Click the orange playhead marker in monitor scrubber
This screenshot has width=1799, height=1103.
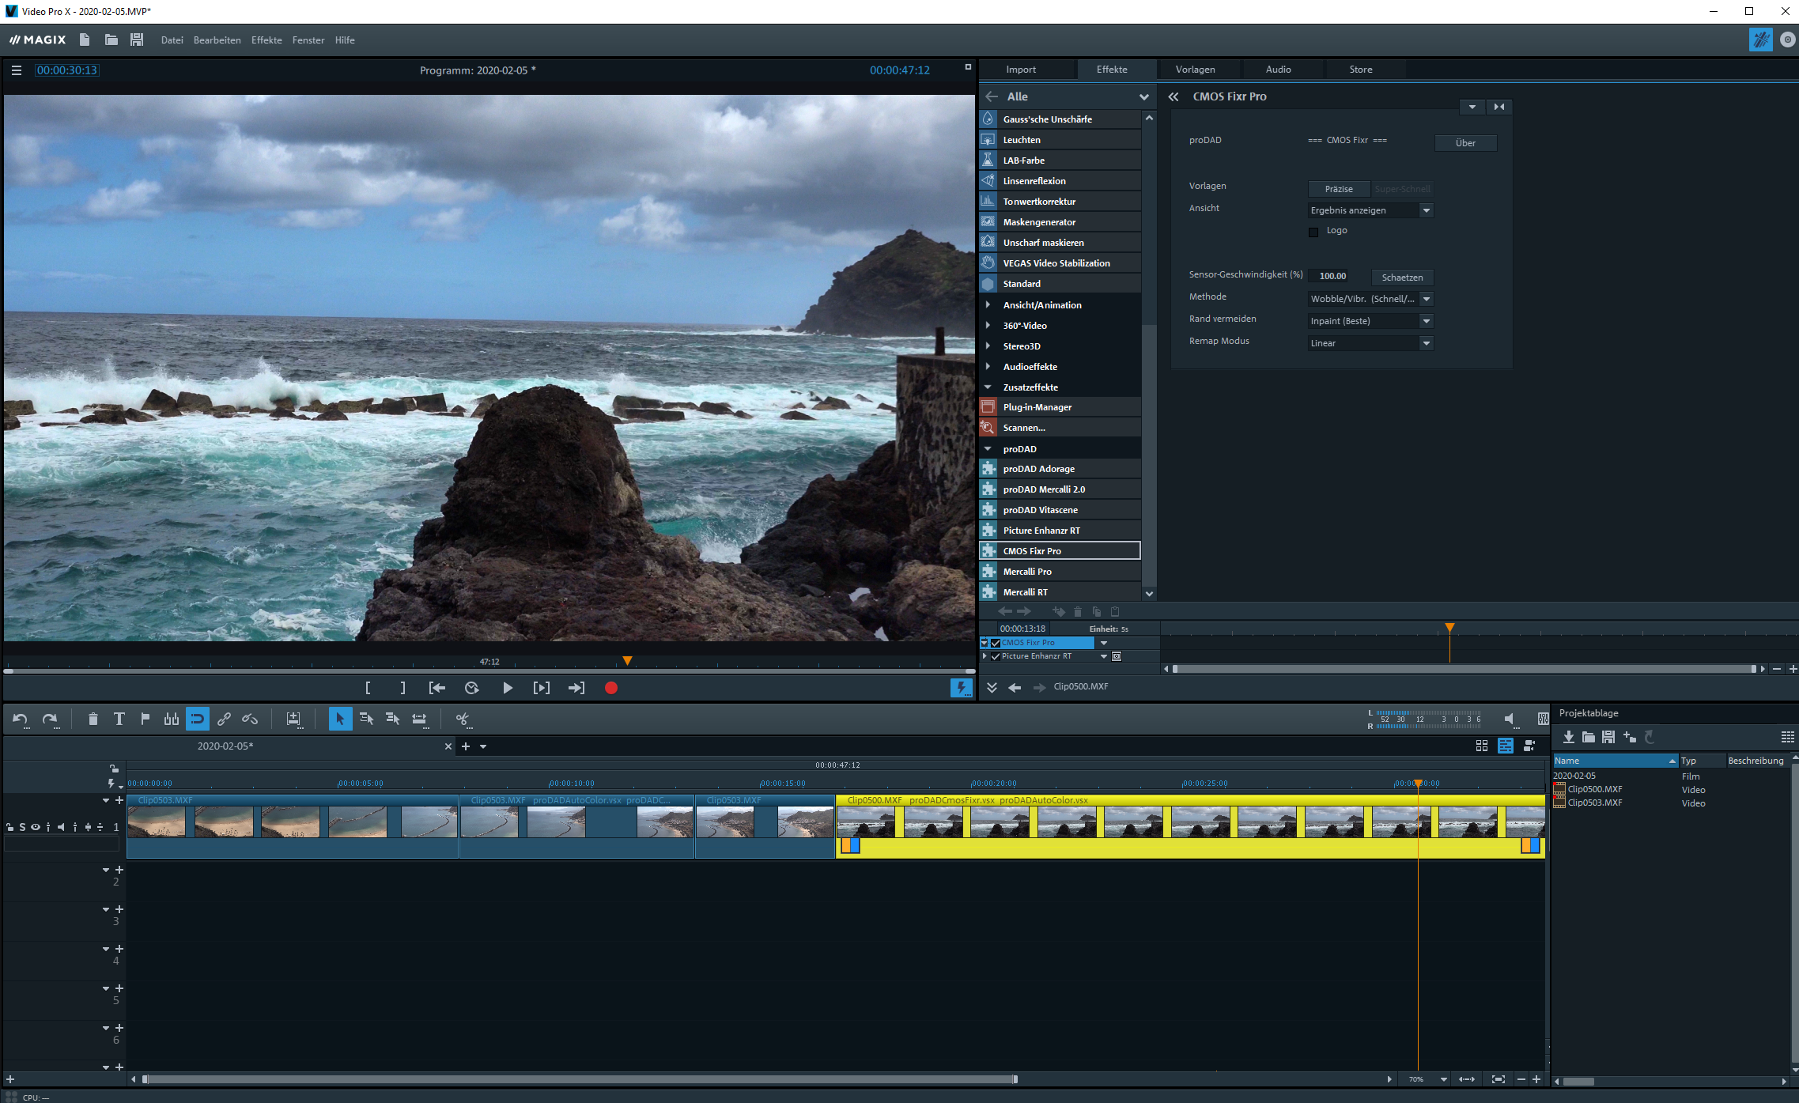[627, 660]
